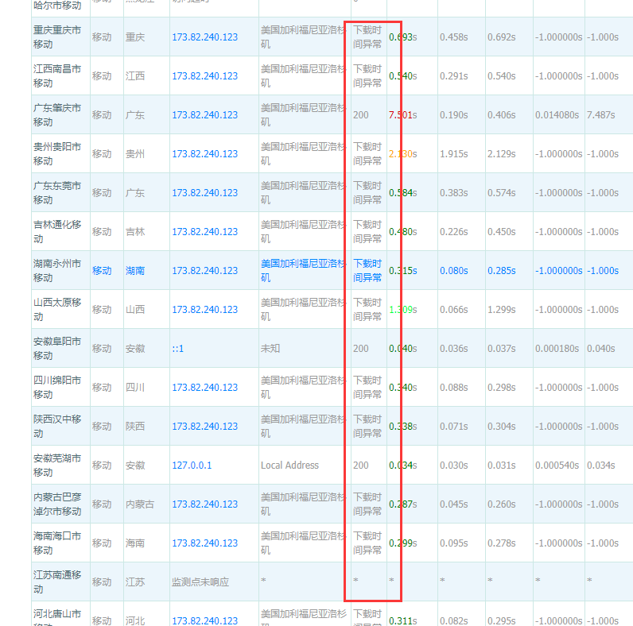Click the 127.0.0.1 address link
This screenshot has width=633, height=626.
pos(192,466)
